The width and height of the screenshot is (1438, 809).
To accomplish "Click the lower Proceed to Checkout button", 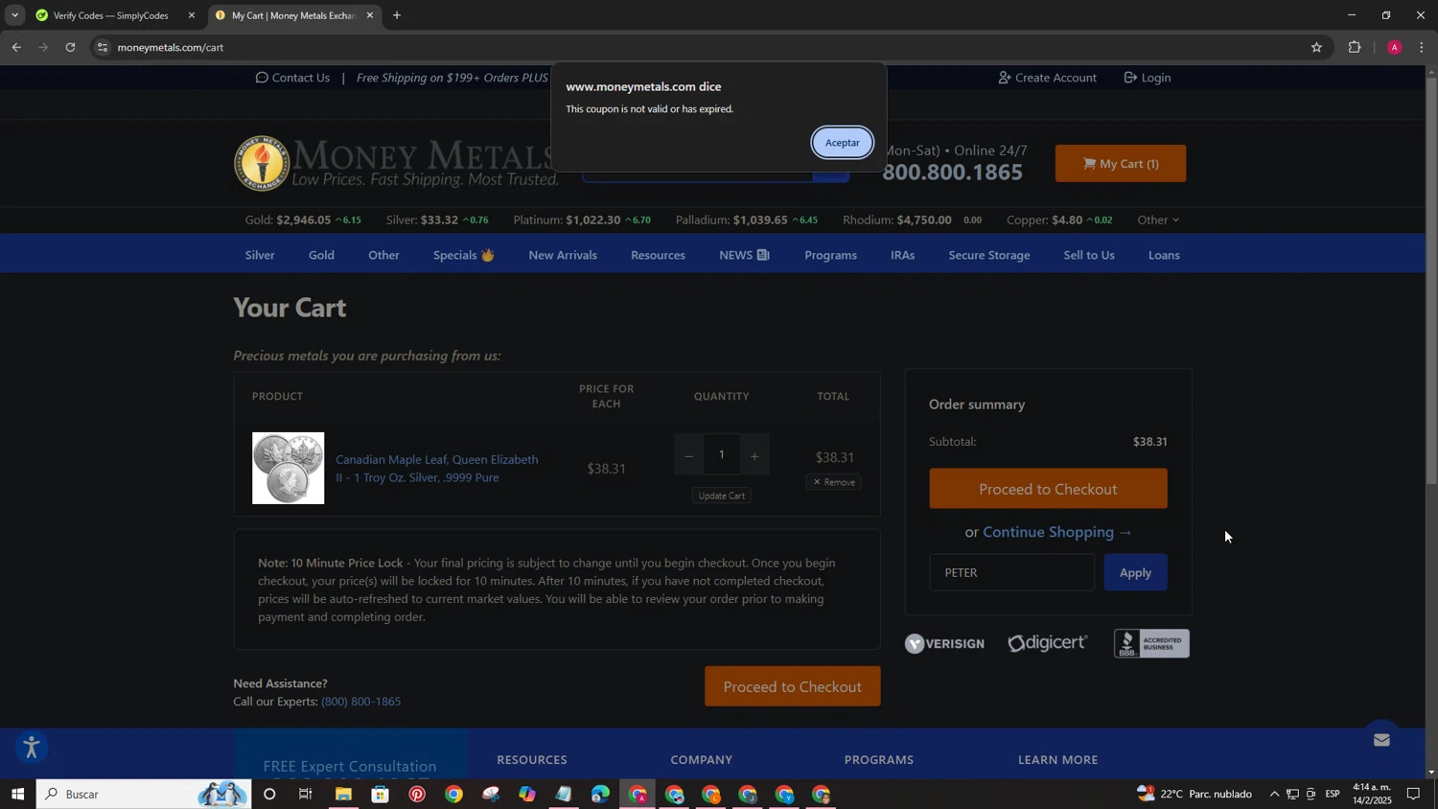I will pyautogui.click(x=792, y=686).
